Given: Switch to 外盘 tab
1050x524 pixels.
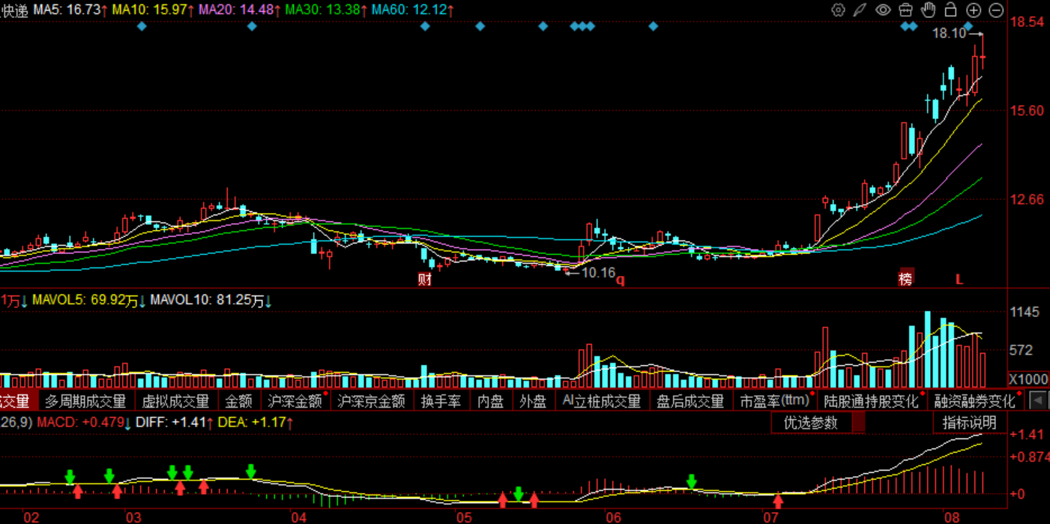Looking at the screenshot, I should click(533, 401).
